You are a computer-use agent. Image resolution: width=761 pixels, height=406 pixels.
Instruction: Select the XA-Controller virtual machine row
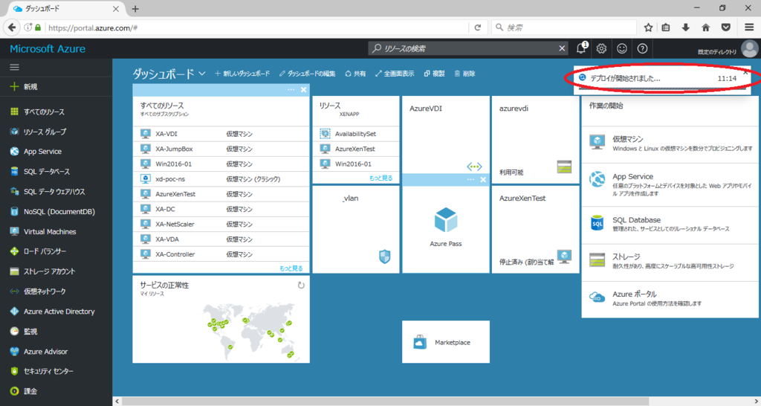[x=221, y=254]
